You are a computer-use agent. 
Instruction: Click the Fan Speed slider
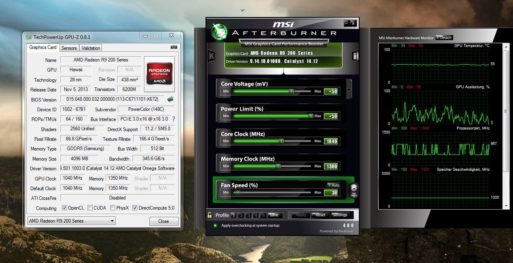click(x=272, y=193)
